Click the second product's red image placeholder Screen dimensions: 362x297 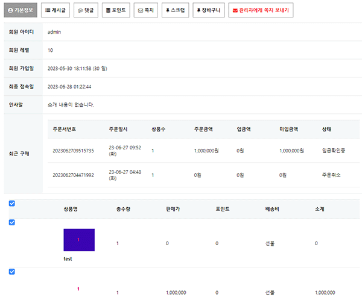coord(78,289)
